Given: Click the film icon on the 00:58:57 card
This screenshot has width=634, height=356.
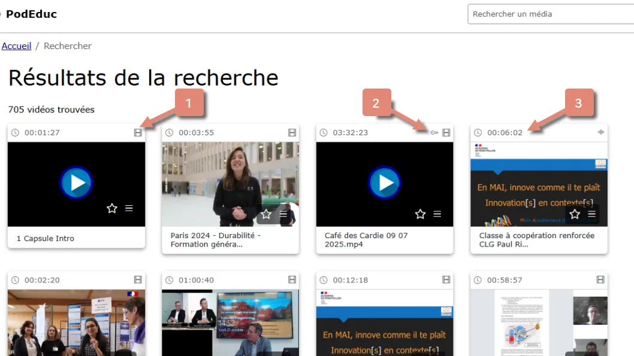Looking at the screenshot, I should (x=600, y=279).
